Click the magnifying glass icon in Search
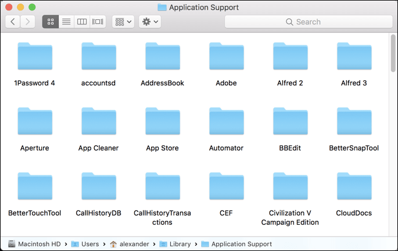Viewport: 398px width, 251px height. (x=289, y=22)
